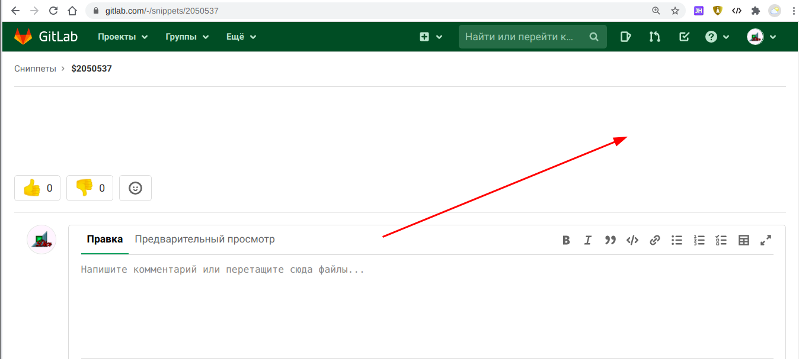
Task: Click the bold text formatting icon
Action: coord(566,240)
